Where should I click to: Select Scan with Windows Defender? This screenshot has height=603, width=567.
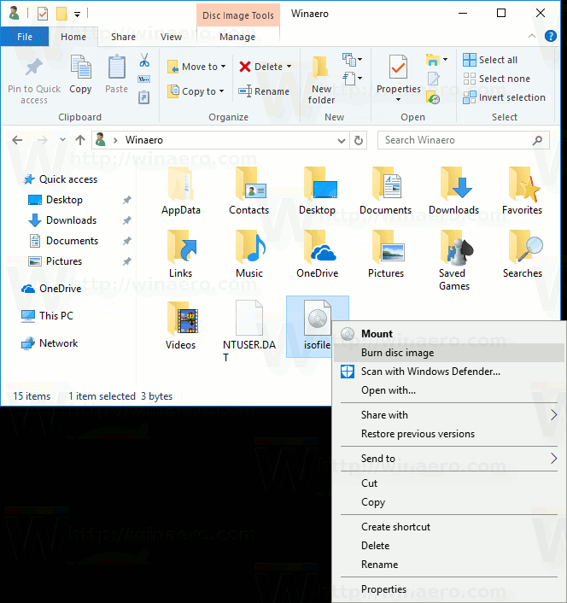448,372
